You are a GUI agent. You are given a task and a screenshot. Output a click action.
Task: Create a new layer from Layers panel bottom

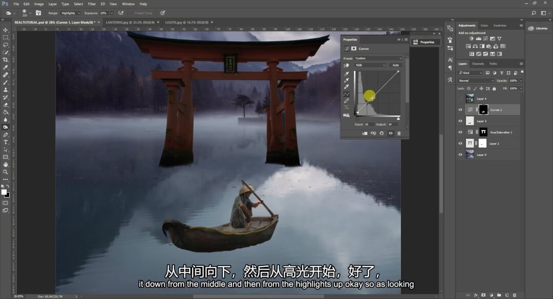(x=507, y=295)
